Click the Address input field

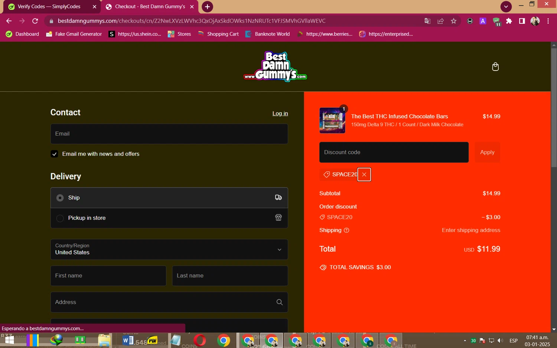(x=169, y=302)
